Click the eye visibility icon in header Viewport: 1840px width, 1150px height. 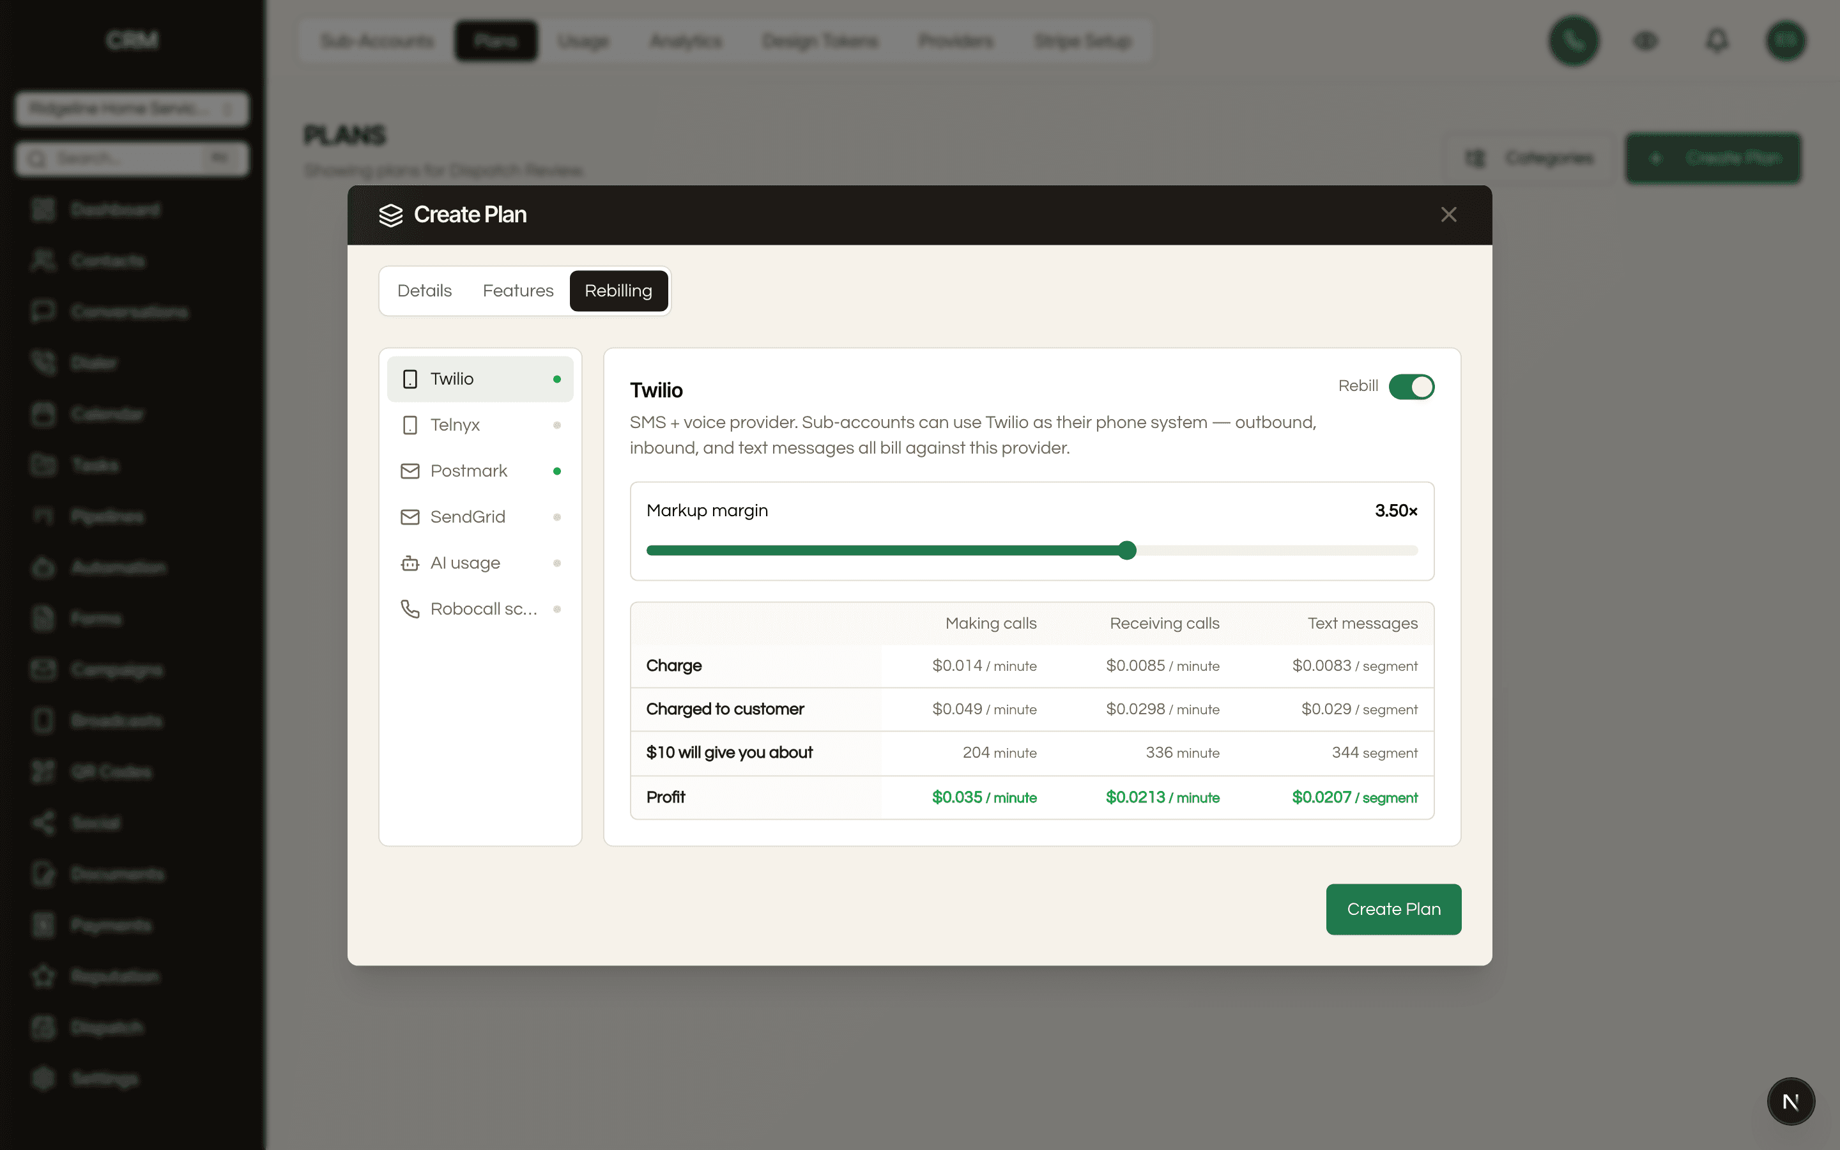click(1645, 40)
